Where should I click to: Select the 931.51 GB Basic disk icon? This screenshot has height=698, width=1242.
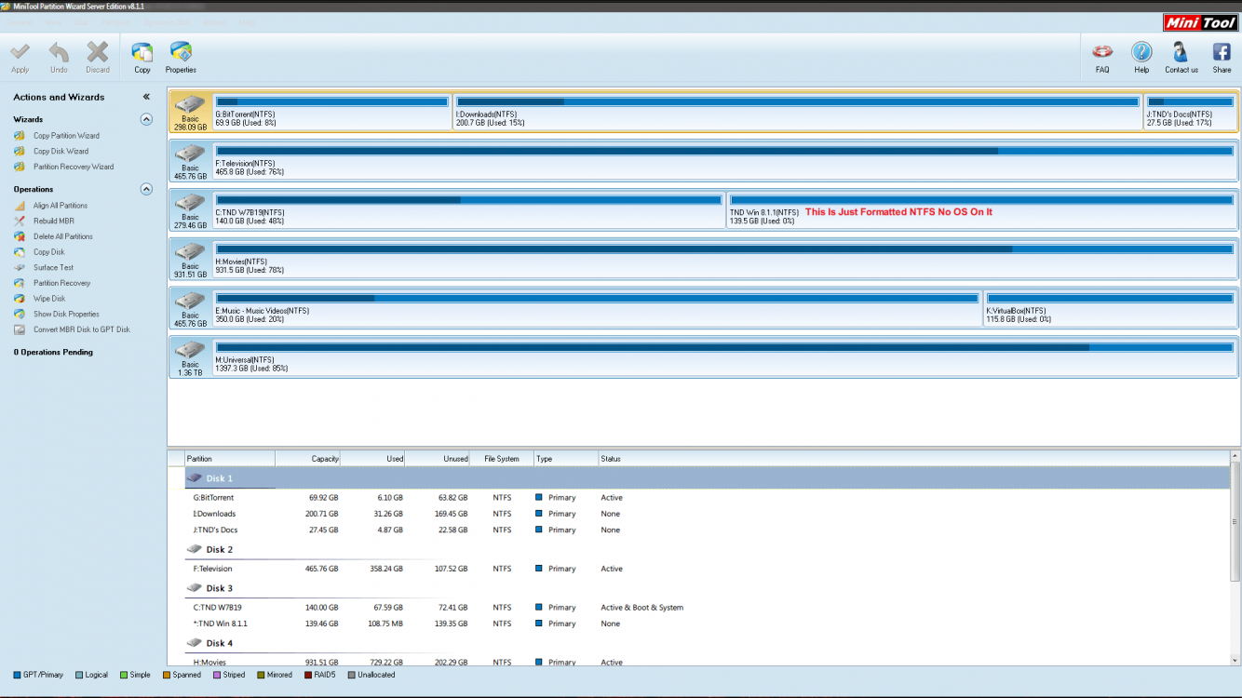click(x=190, y=260)
